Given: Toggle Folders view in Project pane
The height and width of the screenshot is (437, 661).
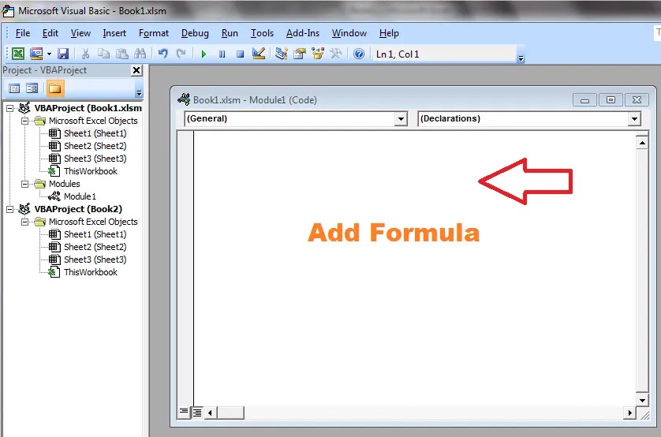Looking at the screenshot, I should click(x=54, y=88).
